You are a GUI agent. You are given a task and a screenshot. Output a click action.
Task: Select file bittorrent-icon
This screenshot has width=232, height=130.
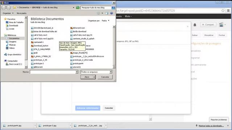coord(78,28)
